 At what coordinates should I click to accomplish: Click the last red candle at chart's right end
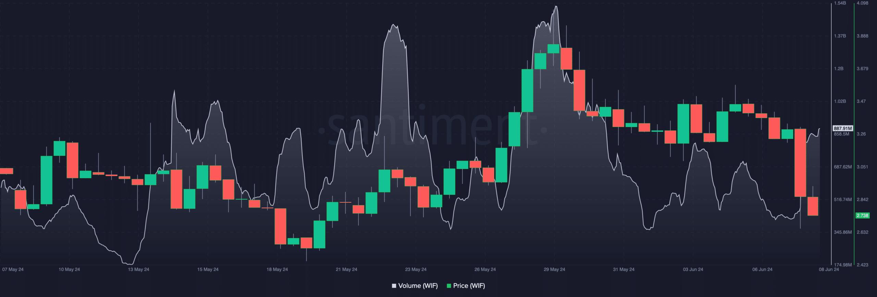click(813, 206)
